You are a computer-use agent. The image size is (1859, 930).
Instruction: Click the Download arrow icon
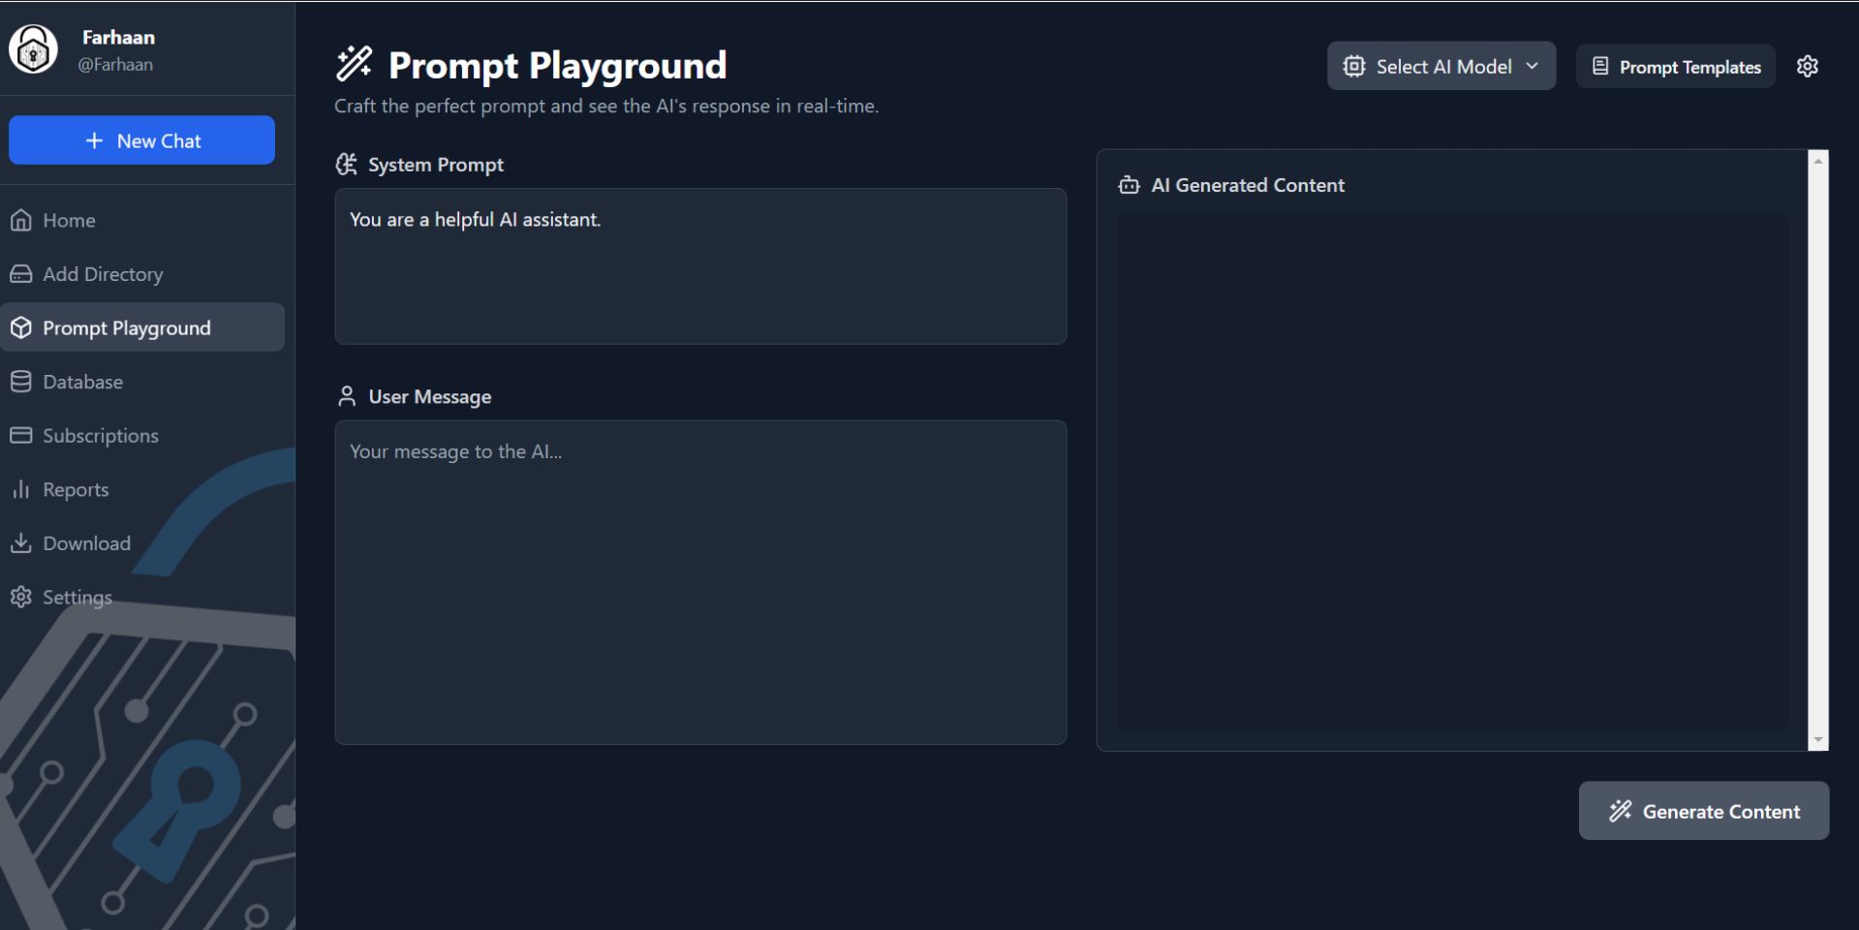pos(21,542)
